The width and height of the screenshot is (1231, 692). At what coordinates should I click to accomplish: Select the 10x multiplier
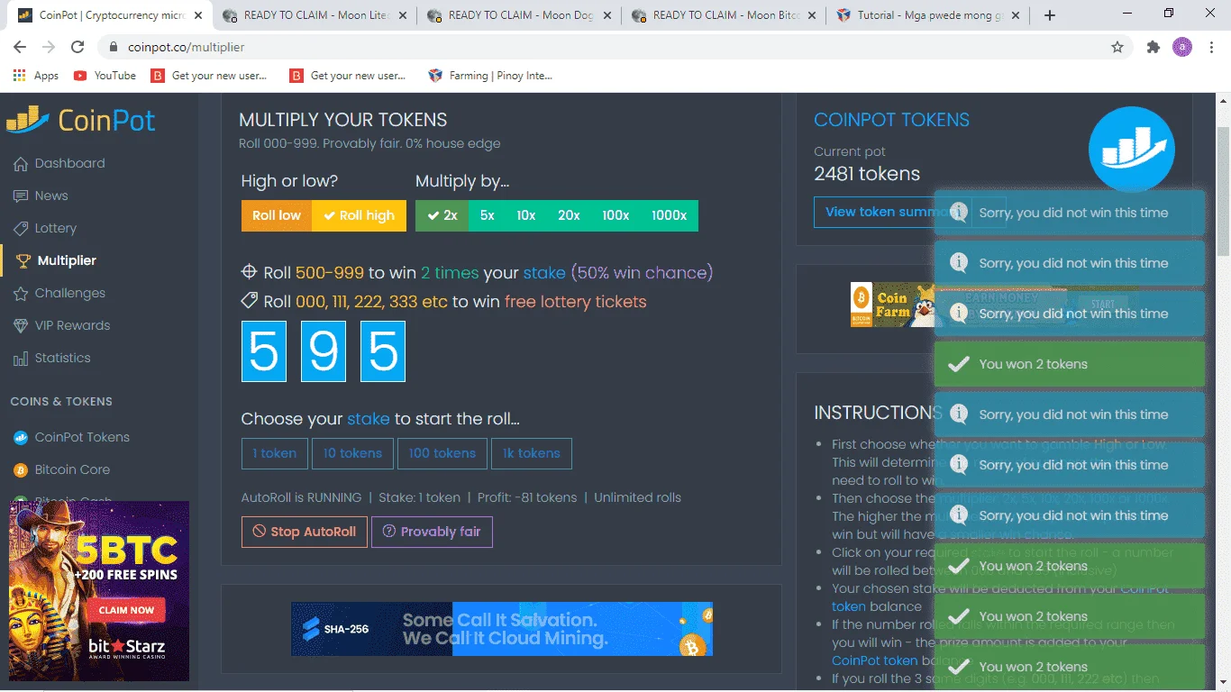coord(526,215)
